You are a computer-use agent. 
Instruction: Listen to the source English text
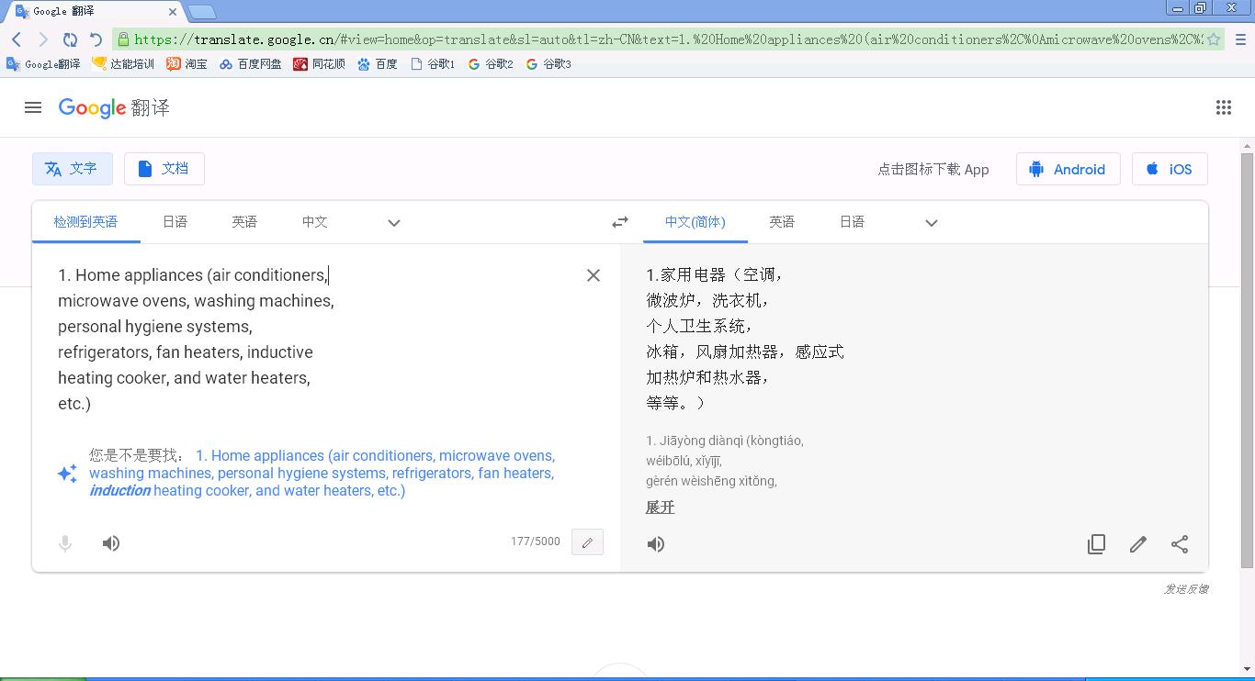click(x=111, y=542)
